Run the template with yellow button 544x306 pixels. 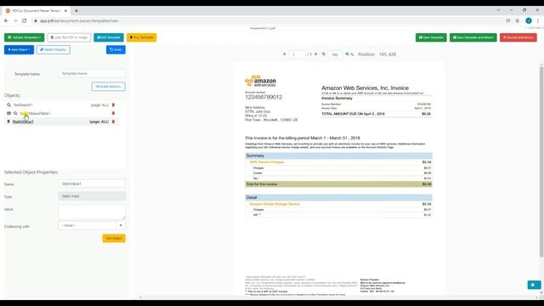coord(142,37)
